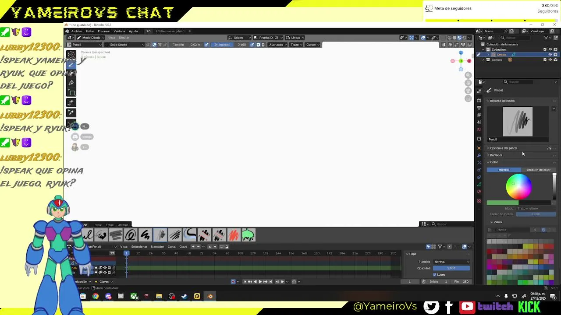
Task: Toggle the size pressure sensitivity icon
Action: [x=207, y=45]
